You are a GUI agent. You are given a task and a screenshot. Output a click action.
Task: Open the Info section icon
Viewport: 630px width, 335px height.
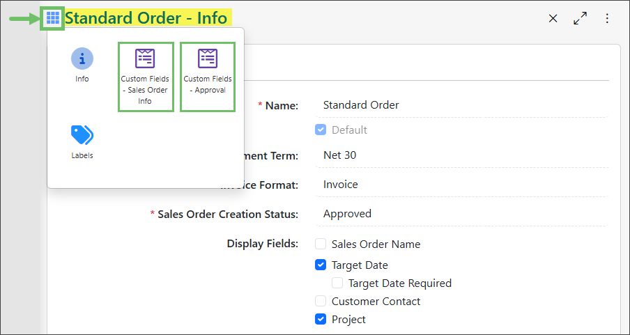[x=82, y=59]
